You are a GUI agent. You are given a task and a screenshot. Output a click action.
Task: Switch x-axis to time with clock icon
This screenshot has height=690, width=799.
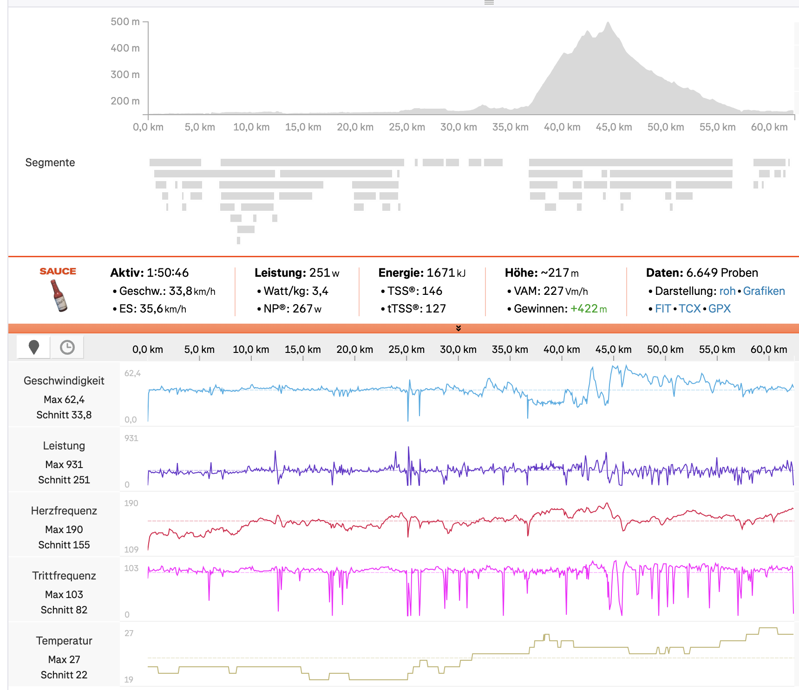point(67,347)
